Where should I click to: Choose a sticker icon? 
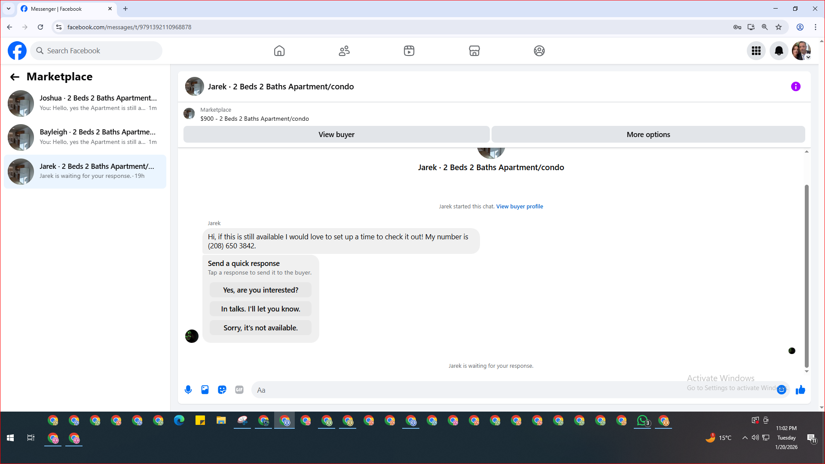(x=222, y=390)
